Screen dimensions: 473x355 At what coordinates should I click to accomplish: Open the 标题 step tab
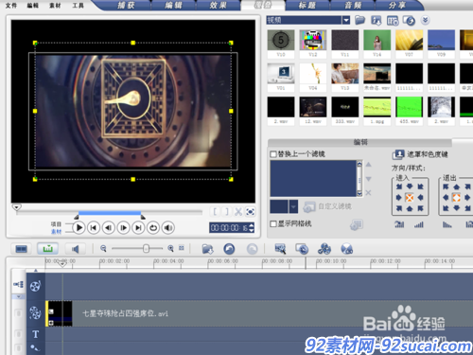(x=307, y=6)
